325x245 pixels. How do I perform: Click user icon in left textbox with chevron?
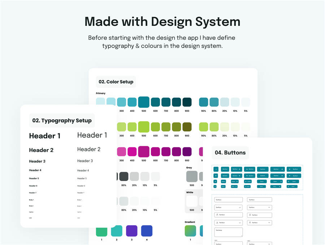tap(217, 223)
